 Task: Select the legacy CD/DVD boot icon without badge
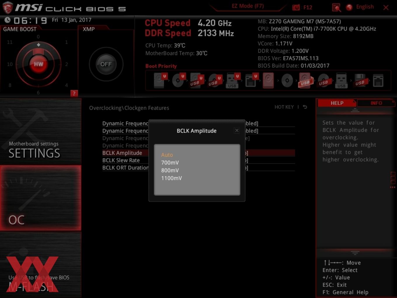click(287, 80)
